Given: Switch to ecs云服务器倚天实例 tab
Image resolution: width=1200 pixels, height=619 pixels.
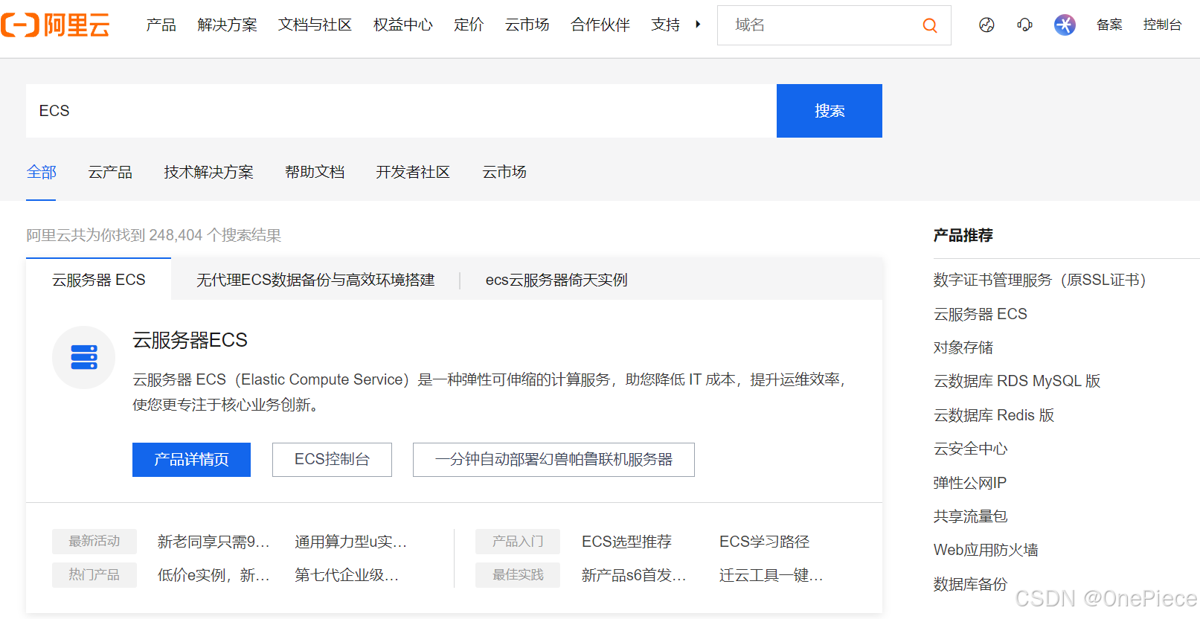Looking at the screenshot, I should (556, 280).
